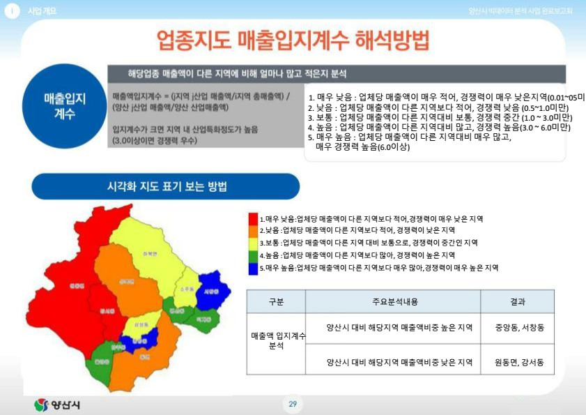Click the 결과 table header cell
This screenshot has width=586, height=415.
(x=518, y=301)
